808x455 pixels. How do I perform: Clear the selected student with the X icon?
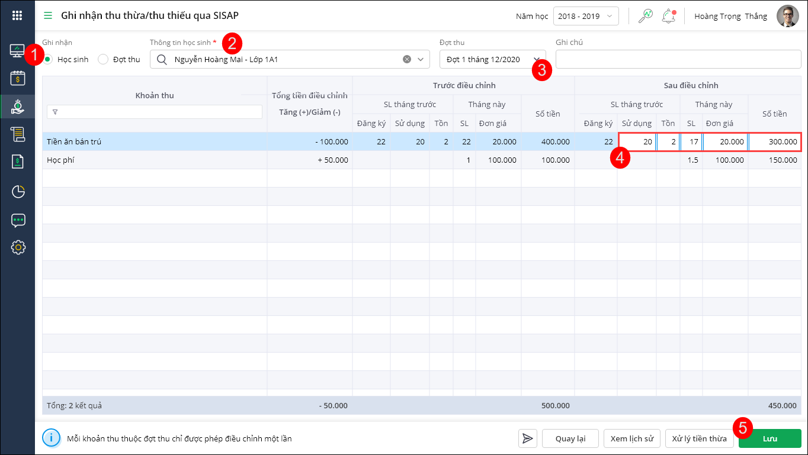(x=407, y=59)
